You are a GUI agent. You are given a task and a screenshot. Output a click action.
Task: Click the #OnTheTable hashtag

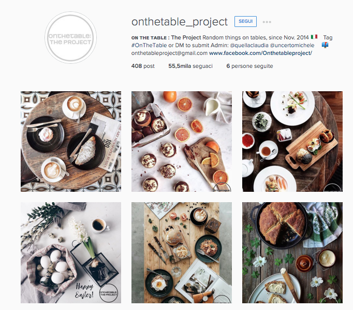pyautogui.click(x=149, y=45)
